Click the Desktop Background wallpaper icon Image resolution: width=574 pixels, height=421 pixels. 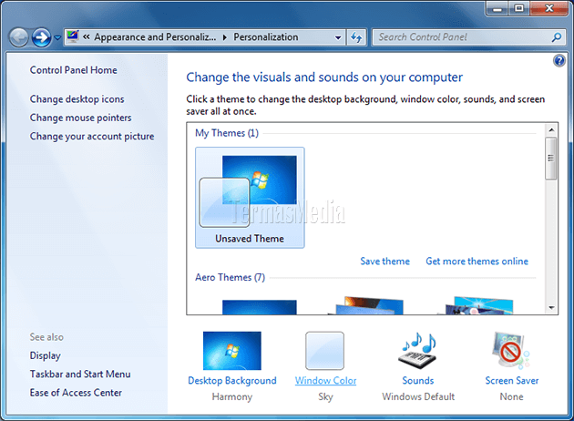[x=232, y=351]
